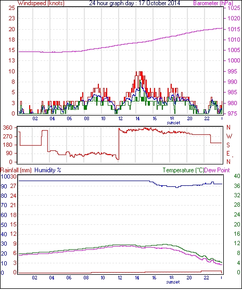
Task: Click the sunset marker under wind graph
Action: 173,123
